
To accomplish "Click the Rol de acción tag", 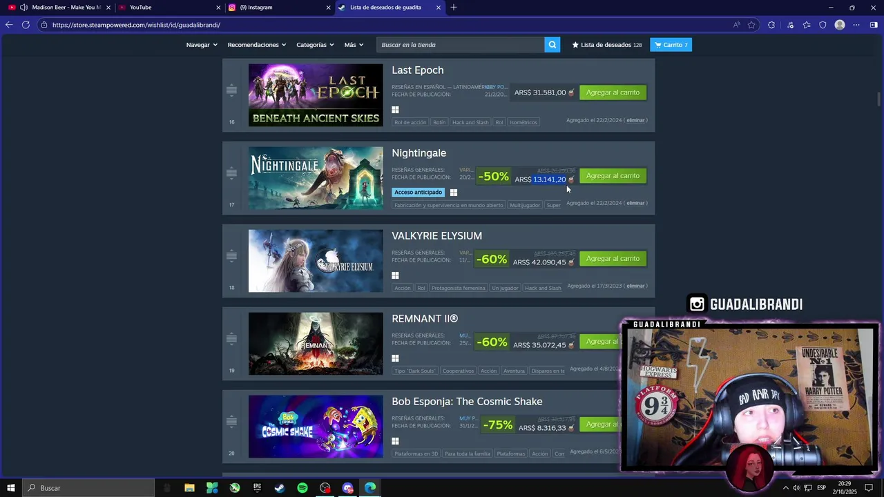I will pyautogui.click(x=410, y=122).
